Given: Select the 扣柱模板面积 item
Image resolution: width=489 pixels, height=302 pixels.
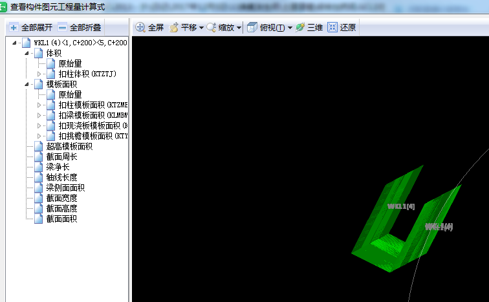Looking at the screenshot, I should click(x=93, y=105).
